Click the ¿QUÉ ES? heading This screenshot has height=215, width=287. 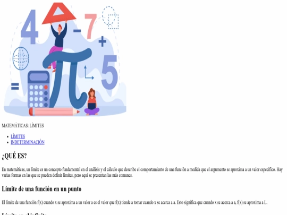tap(14, 156)
